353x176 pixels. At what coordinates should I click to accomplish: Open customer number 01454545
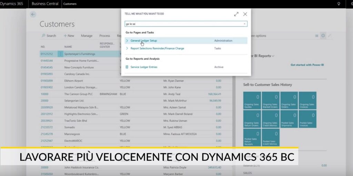tap(47, 67)
